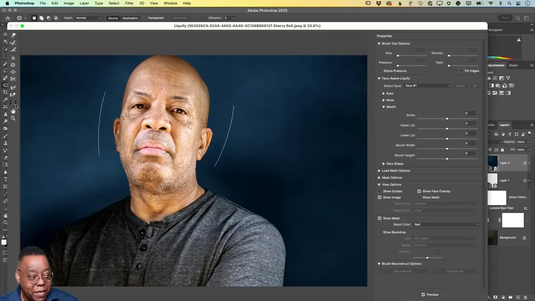Click the Share button
This screenshot has height=301, width=535.
click(x=505, y=18)
